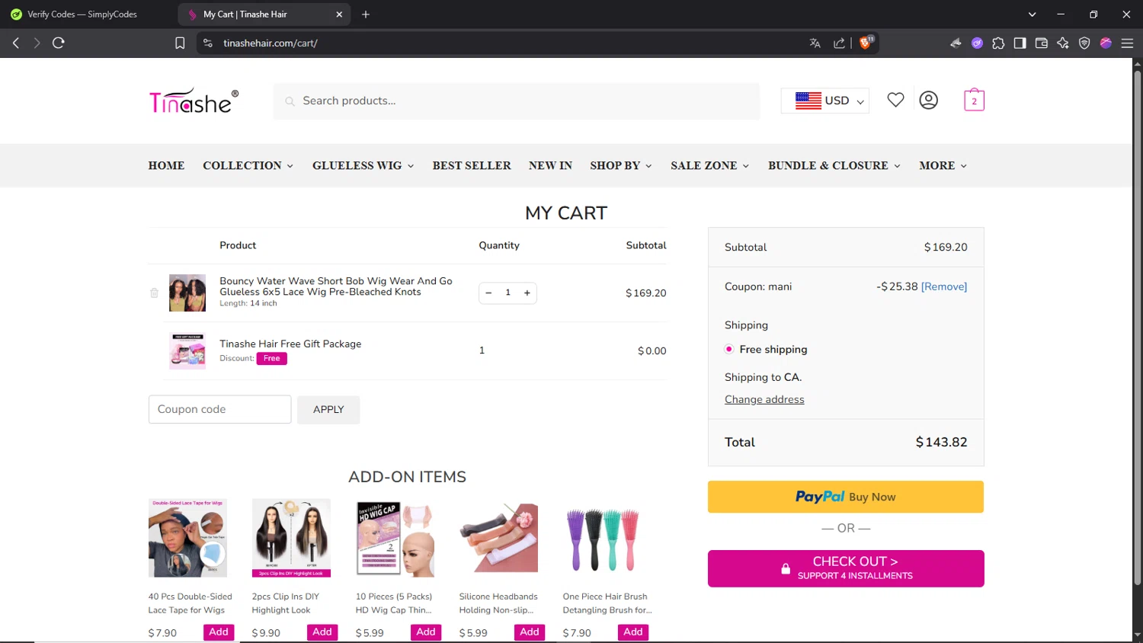Expand GLUELESS WIG menu
The image size is (1143, 643).
(x=363, y=165)
